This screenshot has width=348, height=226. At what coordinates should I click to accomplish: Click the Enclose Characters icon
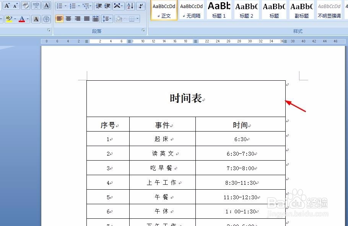pyautogui.click(x=46, y=19)
